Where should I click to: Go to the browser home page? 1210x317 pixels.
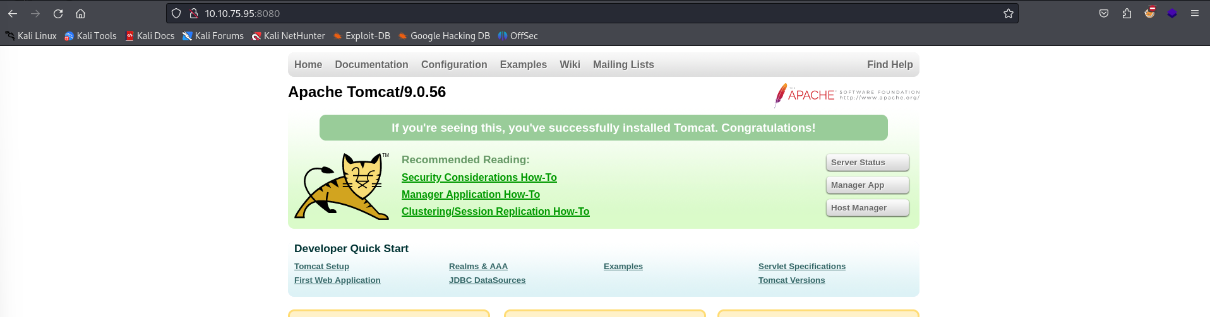(x=80, y=13)
